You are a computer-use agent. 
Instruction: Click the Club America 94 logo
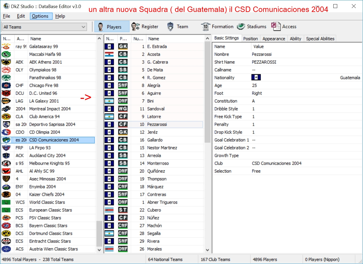pyautogui.click(x=6, y=117)
